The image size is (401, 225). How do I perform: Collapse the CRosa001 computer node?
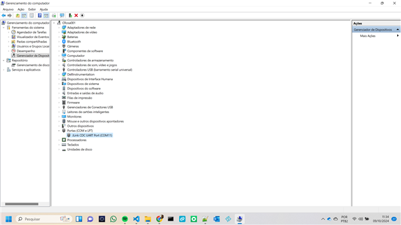pos(54,23)
